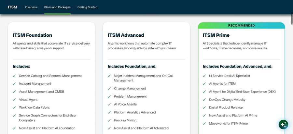
Task: Click 'Service Graph Connectors for End-User Computers'
Action: coord(48,118)
